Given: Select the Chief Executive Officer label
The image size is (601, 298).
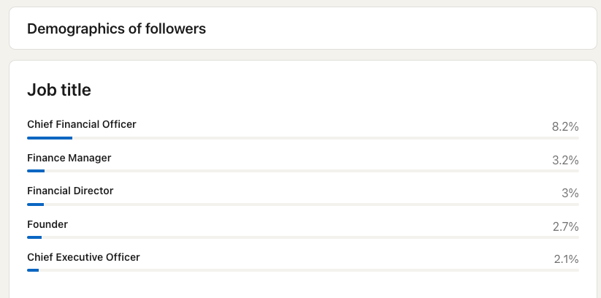Looking at the screenshot, I should (83, 257).
